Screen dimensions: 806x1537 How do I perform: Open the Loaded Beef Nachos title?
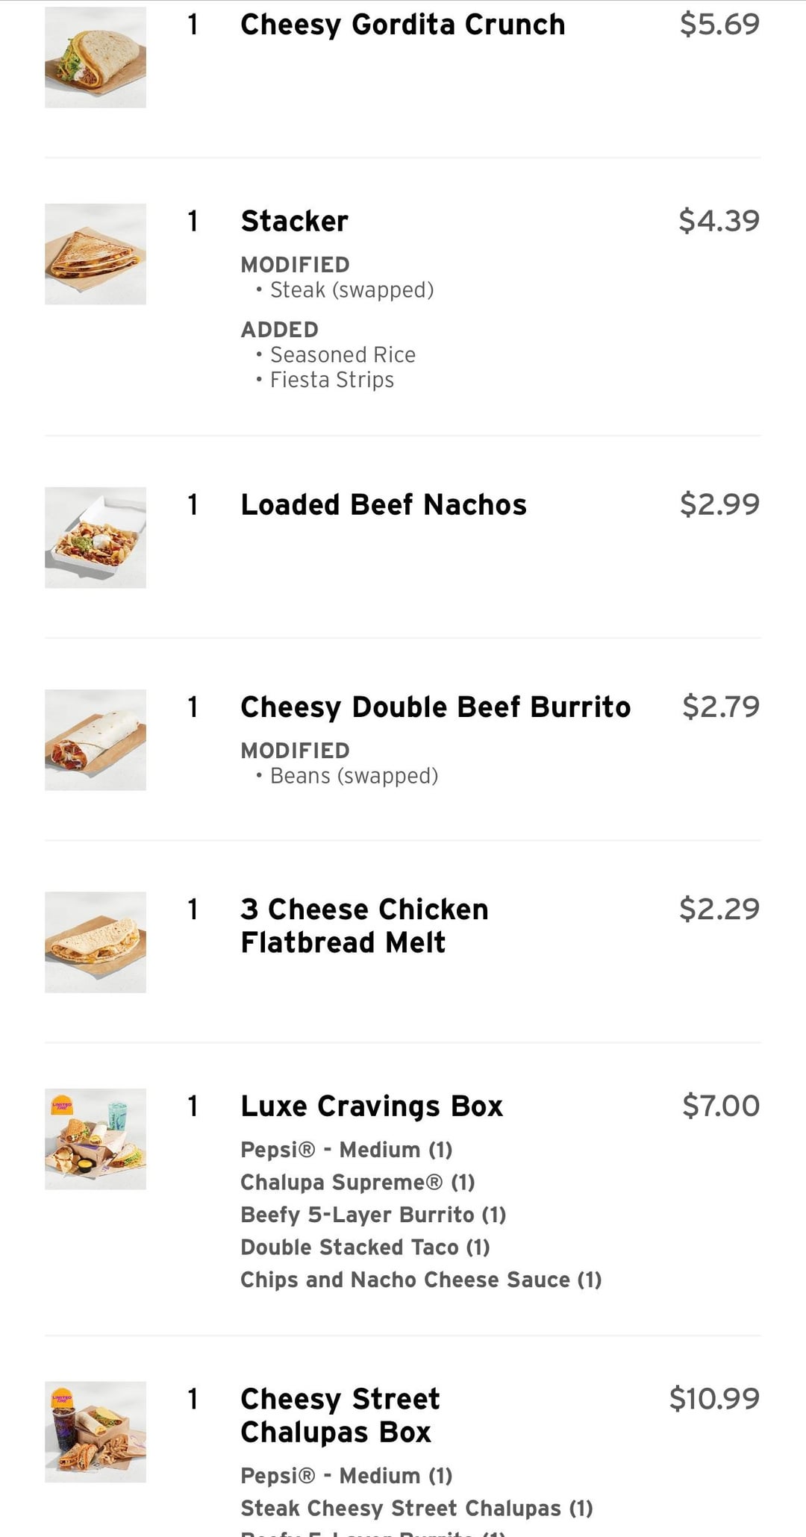point(383,504)
